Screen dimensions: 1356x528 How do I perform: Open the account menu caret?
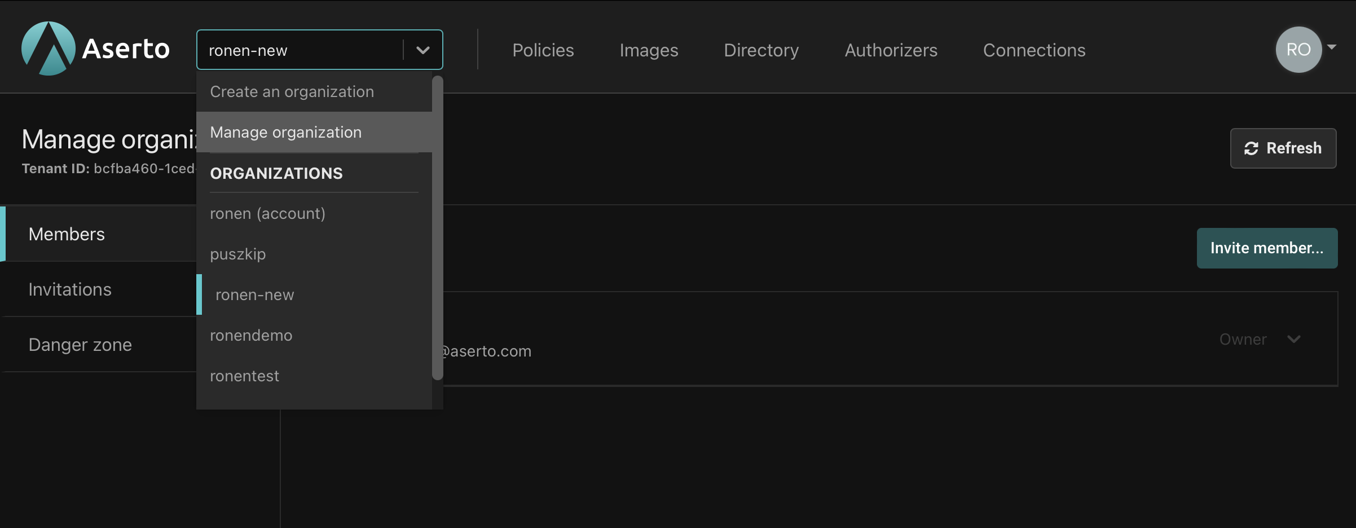1332,47
